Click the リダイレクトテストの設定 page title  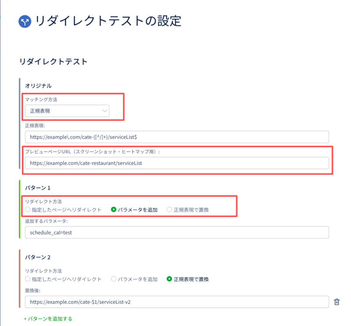pyautogui.click(x=108, y=21)
